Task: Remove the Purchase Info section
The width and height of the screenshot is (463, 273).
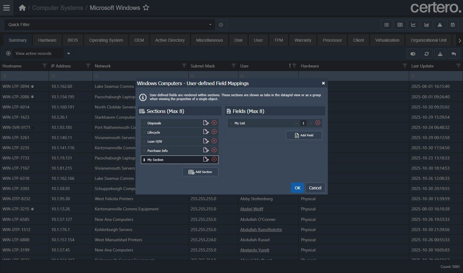Action: pyautogui.click(x=214, y=150)
